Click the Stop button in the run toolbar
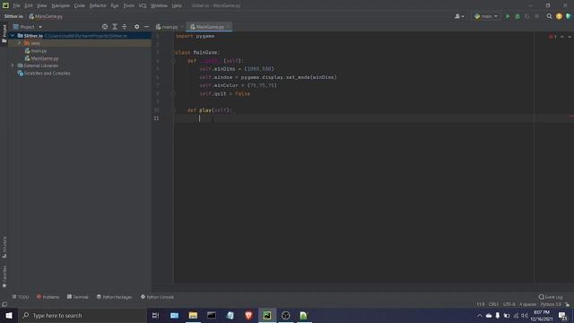 point(537,16)
